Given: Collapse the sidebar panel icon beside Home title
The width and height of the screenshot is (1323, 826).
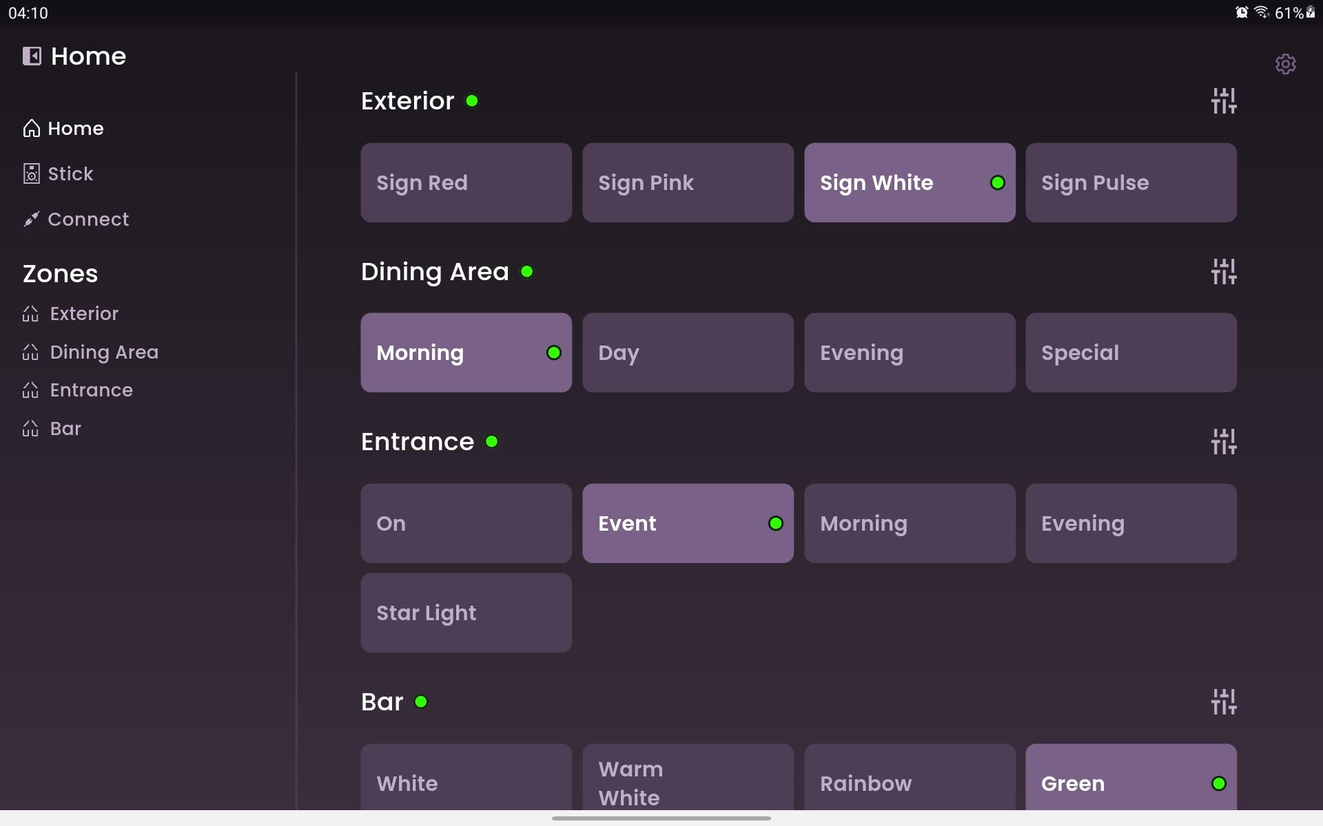Looking at the screenshot, I should point(32,56).
